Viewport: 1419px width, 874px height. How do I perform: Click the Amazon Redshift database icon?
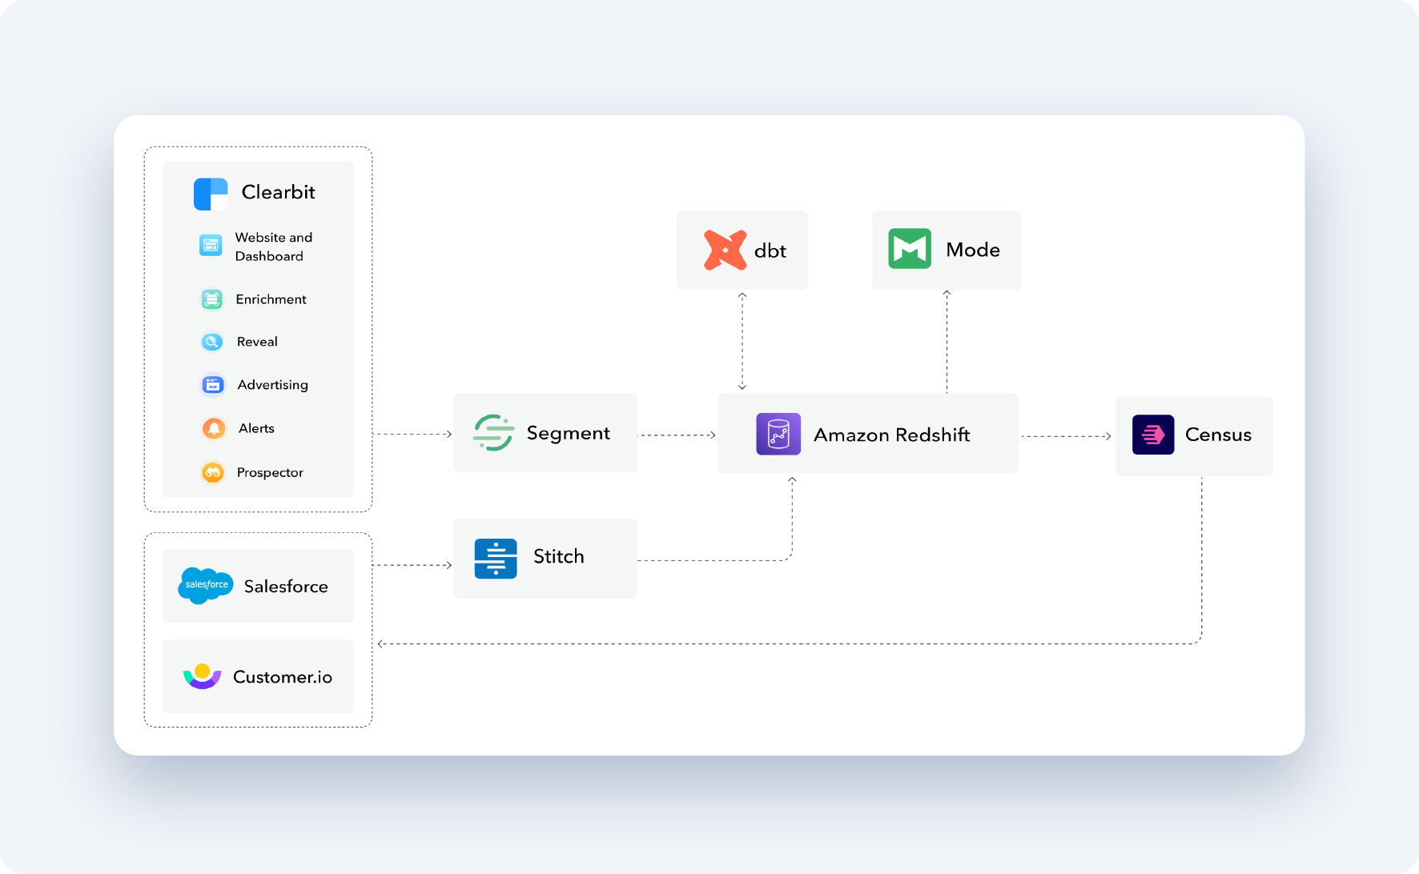780,434
